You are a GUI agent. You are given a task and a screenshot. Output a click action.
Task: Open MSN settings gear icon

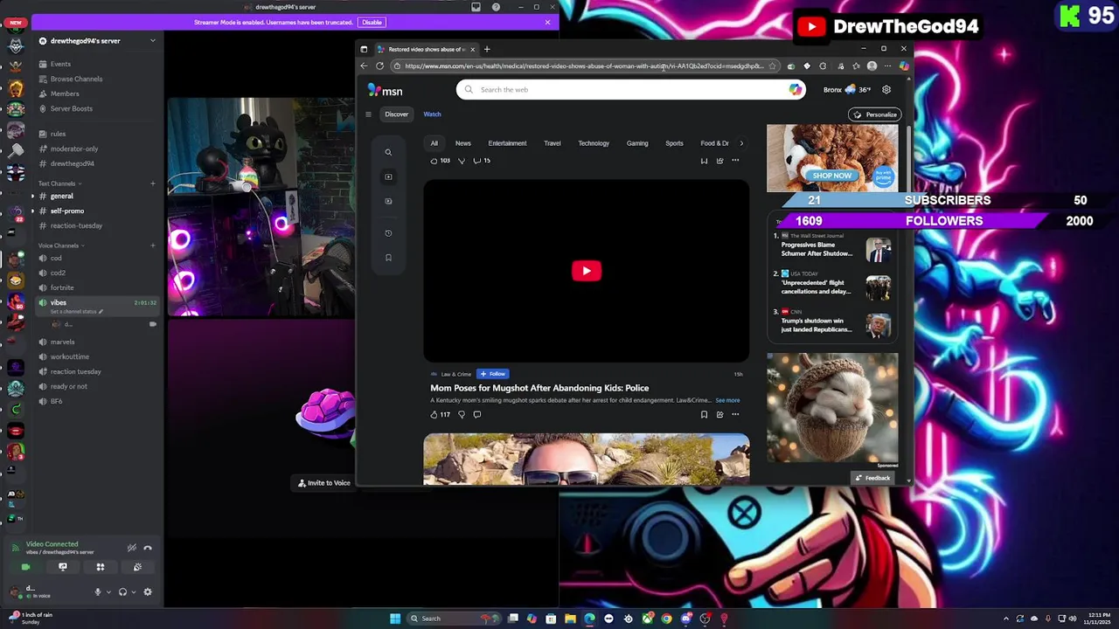886,89
